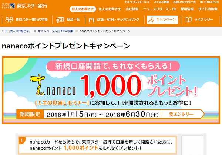Open よくある質問 link
The image size is (222, 155).
point(162,2)
